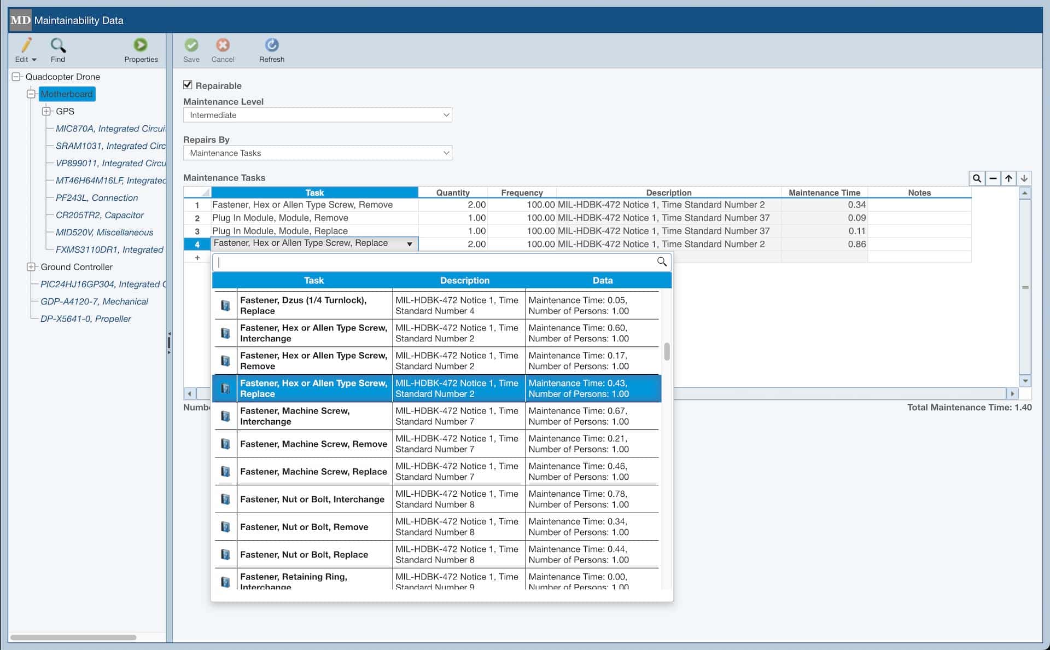Open the Properties panel
1050x650 pixels.
pos(141,50)
